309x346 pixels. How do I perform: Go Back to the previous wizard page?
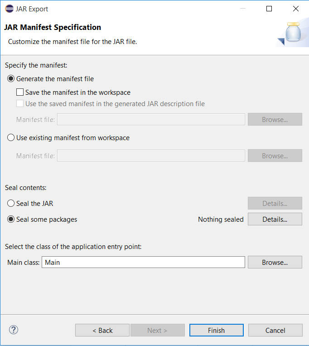(102, 330)
